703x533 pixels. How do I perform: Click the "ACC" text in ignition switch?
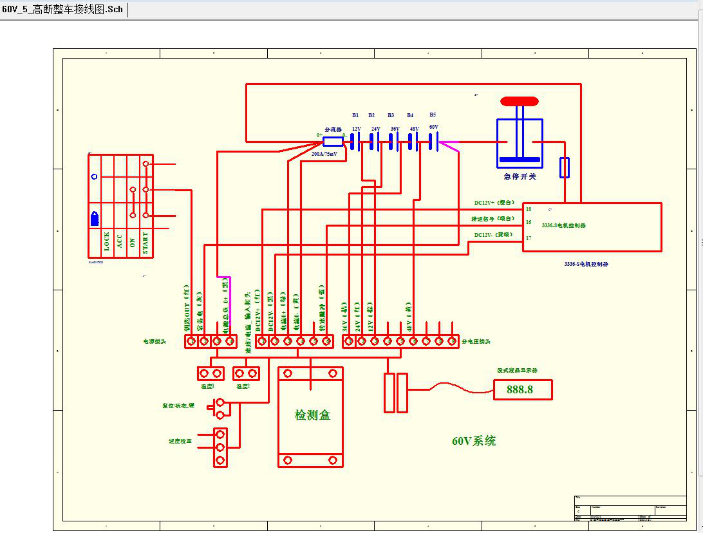120,241
